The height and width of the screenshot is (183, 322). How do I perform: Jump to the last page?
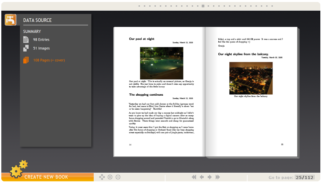point(218,177)
